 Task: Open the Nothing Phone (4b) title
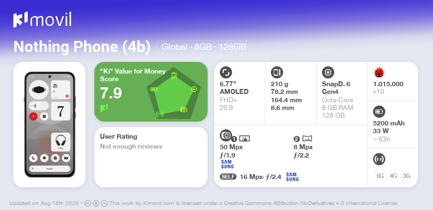pyautogui.click(x=82, y=47)
